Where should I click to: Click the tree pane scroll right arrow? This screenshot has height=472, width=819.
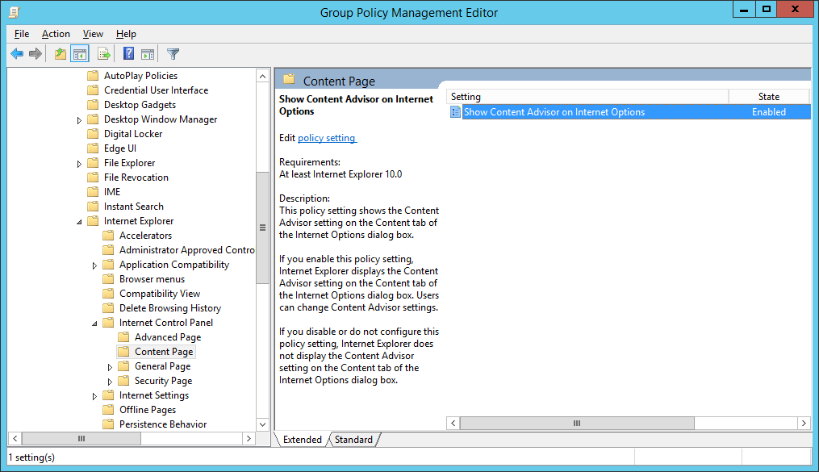pyautogui.click(x=249, y=439)
